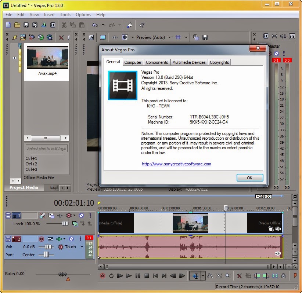Click the Record button in transport

point(103,276)
